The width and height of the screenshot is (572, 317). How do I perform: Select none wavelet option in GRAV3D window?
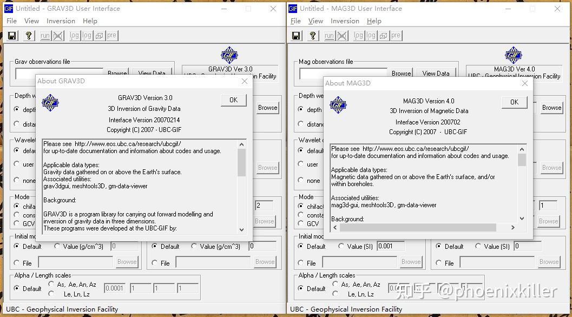point(16,180)
